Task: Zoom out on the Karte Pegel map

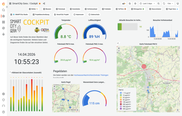Action: click(x=54, y=89)
